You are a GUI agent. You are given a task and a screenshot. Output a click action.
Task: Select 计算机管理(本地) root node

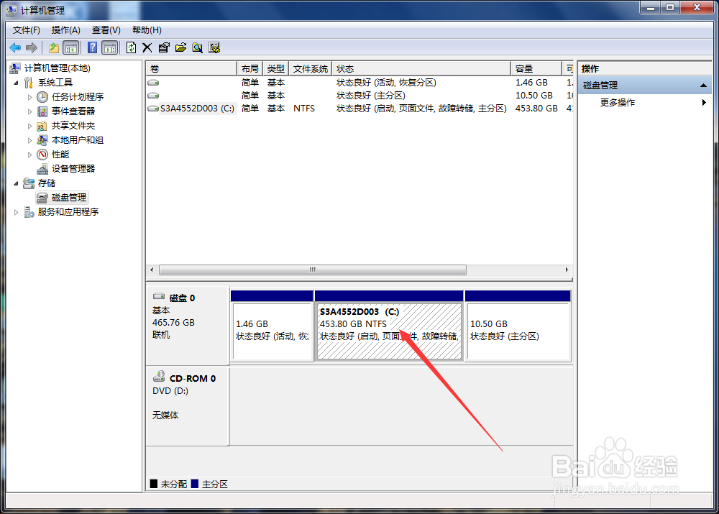58,68
